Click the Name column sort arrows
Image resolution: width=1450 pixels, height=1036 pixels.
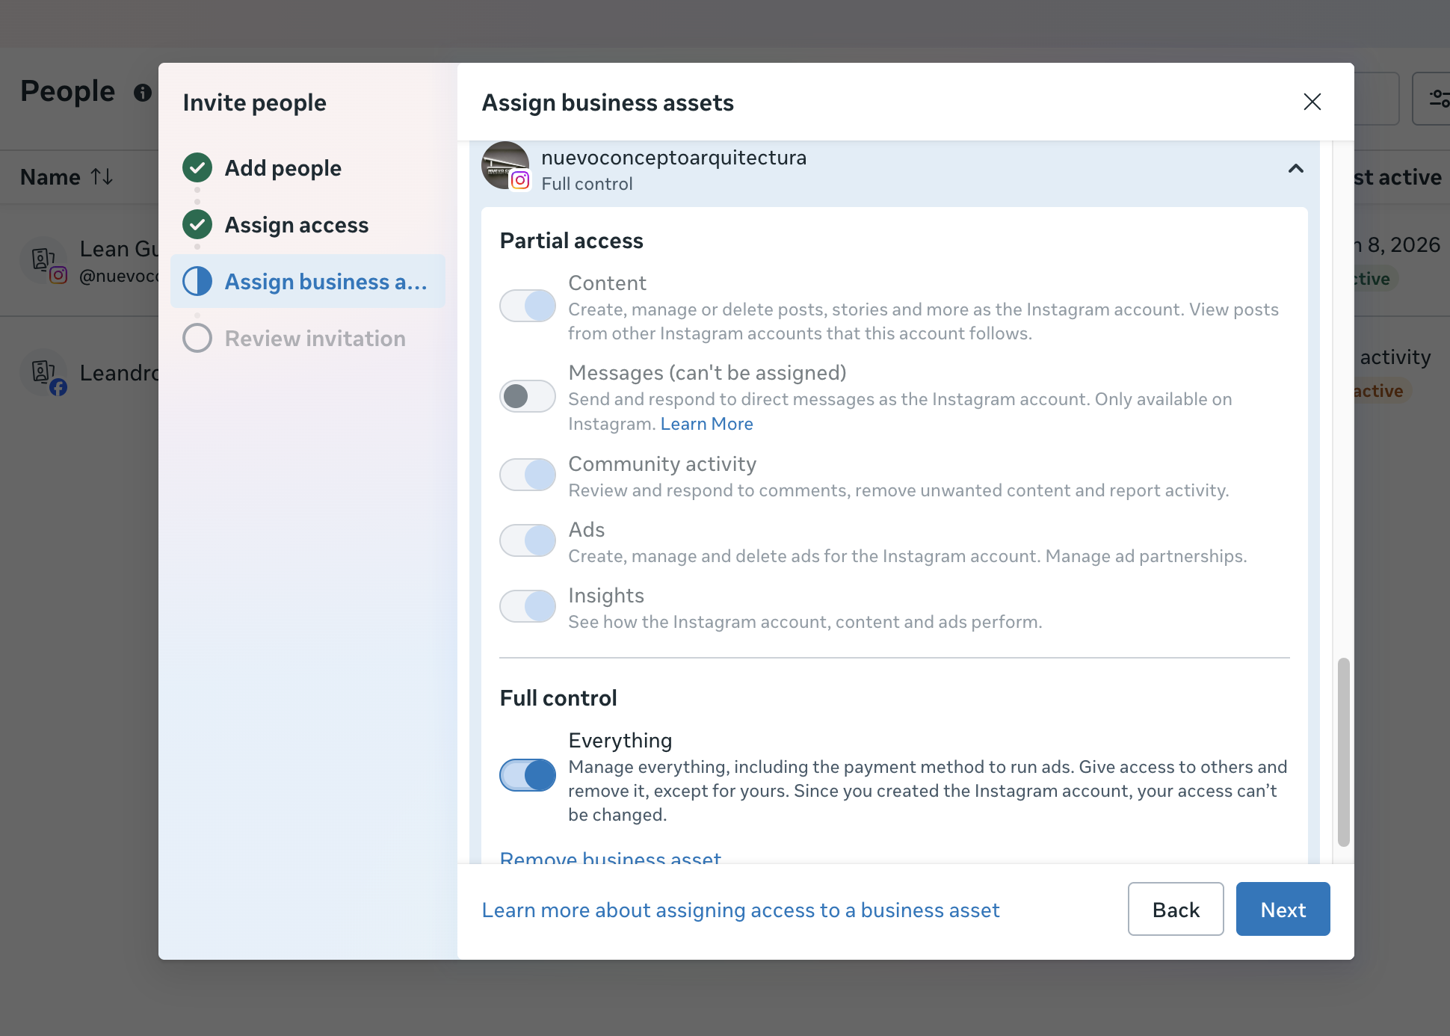(x=102, y=177)
